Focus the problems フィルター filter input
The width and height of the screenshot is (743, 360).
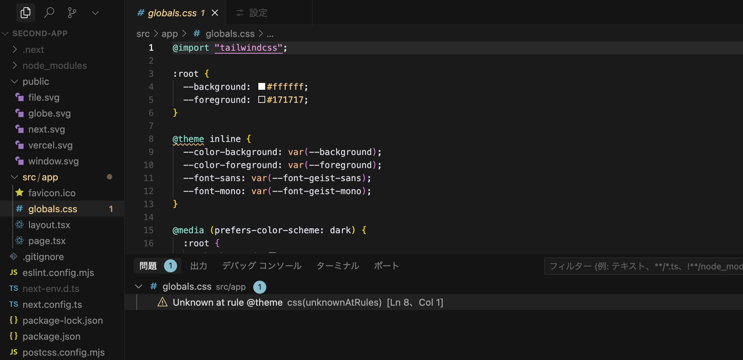(644, 266)
